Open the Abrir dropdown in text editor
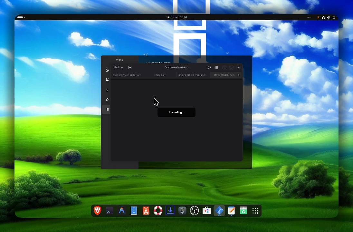Screen dimensions: 353x232 [x=118, y=67]
